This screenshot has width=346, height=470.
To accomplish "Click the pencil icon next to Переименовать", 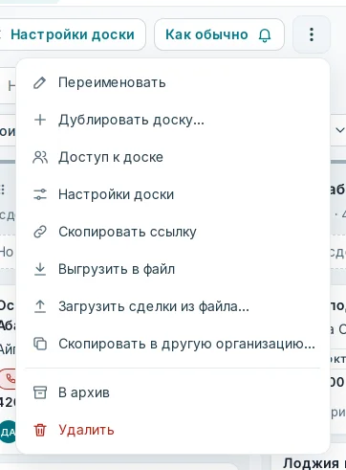I will click(x=40, y=82).
